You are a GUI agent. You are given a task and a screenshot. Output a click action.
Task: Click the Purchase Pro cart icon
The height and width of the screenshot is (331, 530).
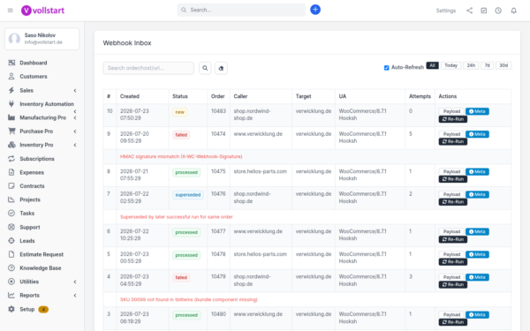(11, 131)
